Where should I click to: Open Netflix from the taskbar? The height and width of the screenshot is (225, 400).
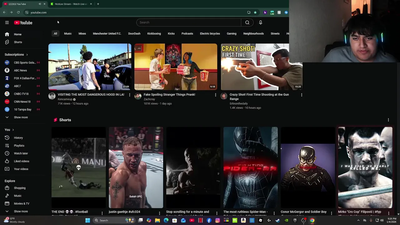tap(200, 220)
